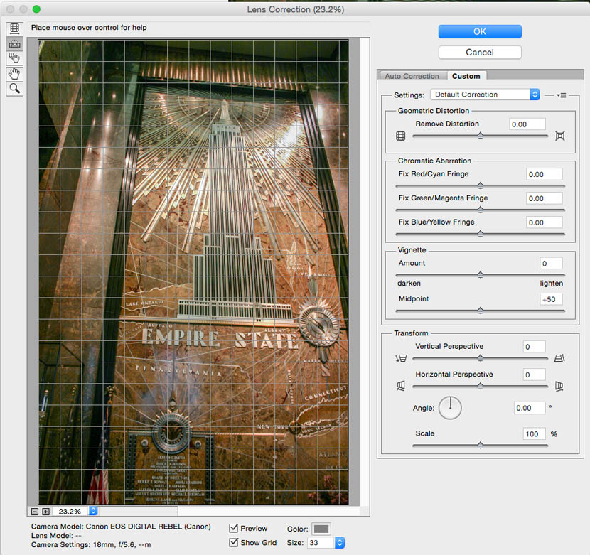Click the Fix Blue/Yellow Fringe slider
Viewport: 590px width, 555px height.
click(x=480, y=234)
